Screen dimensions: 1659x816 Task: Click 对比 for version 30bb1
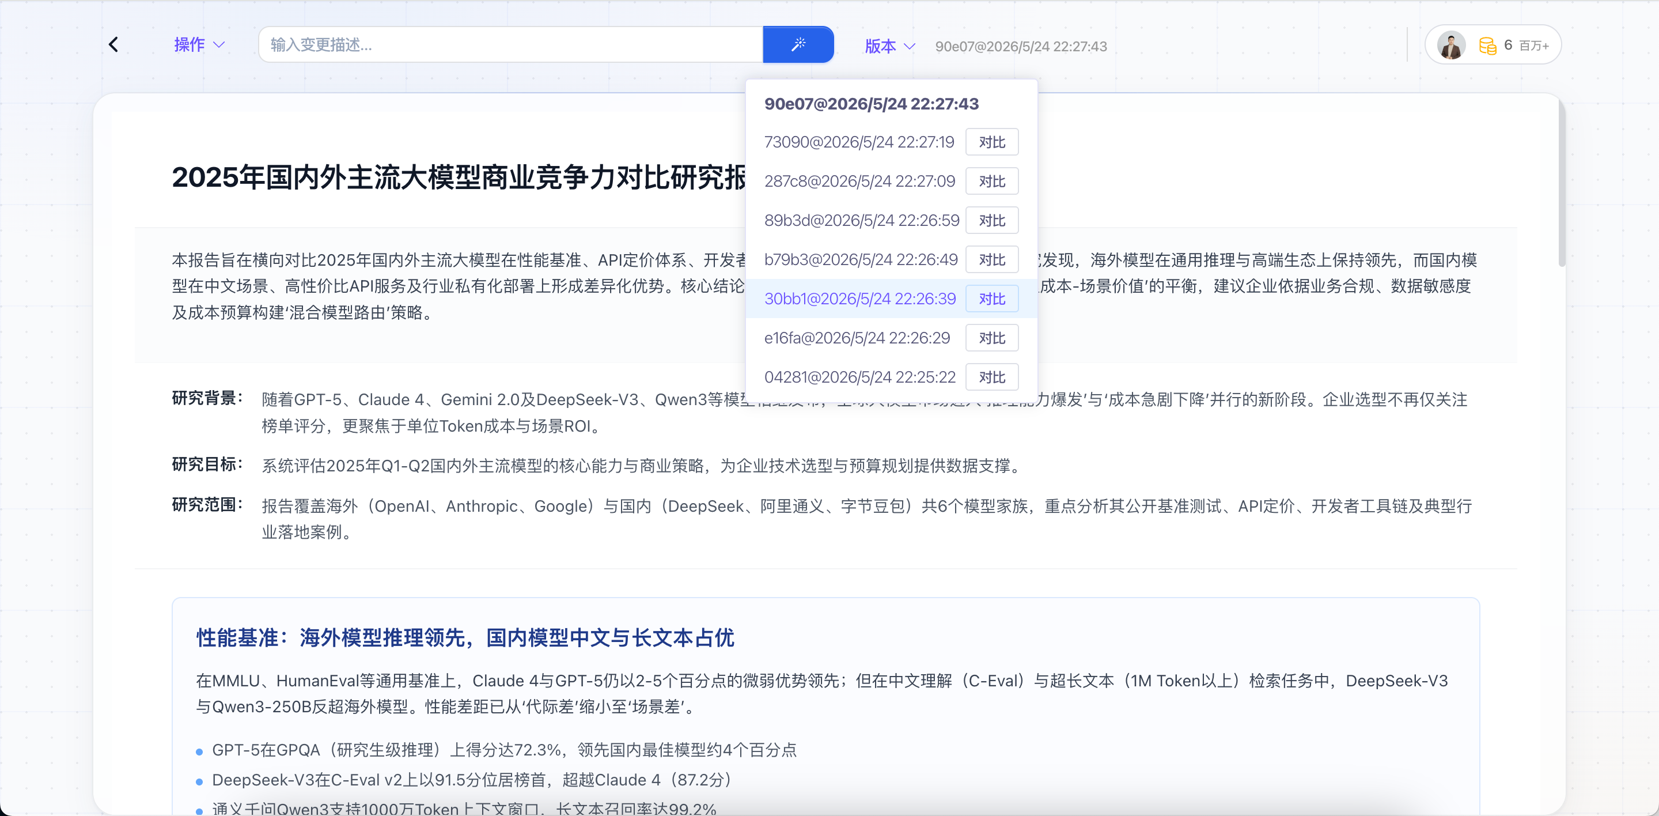click(992, 299)
